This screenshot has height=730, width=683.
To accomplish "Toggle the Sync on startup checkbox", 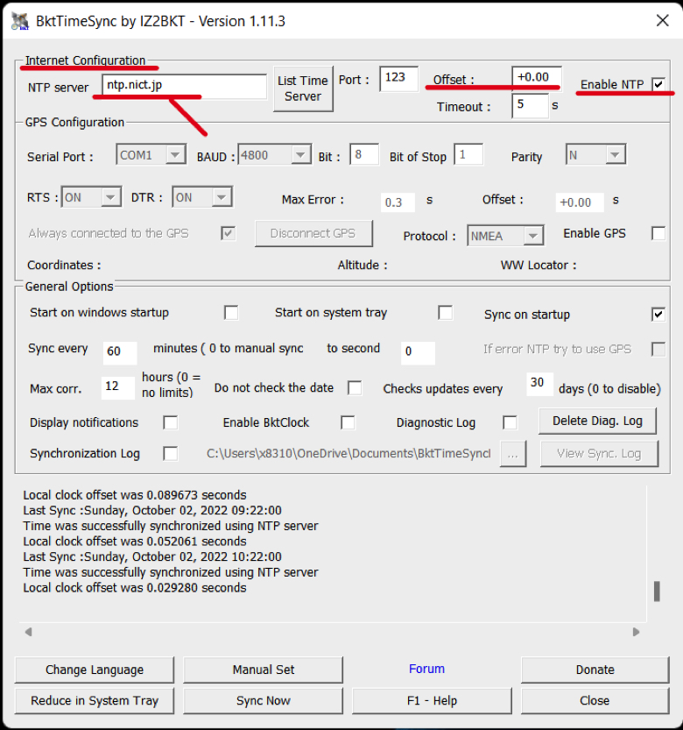I will (x=658, y=315).
